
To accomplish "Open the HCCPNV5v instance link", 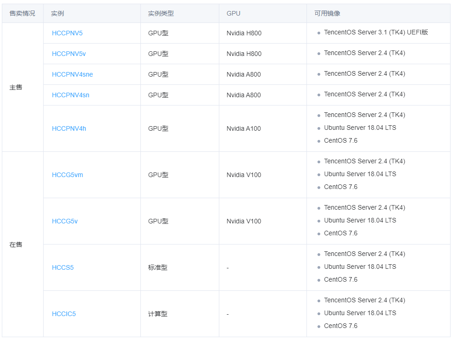I will click(69, 54).
